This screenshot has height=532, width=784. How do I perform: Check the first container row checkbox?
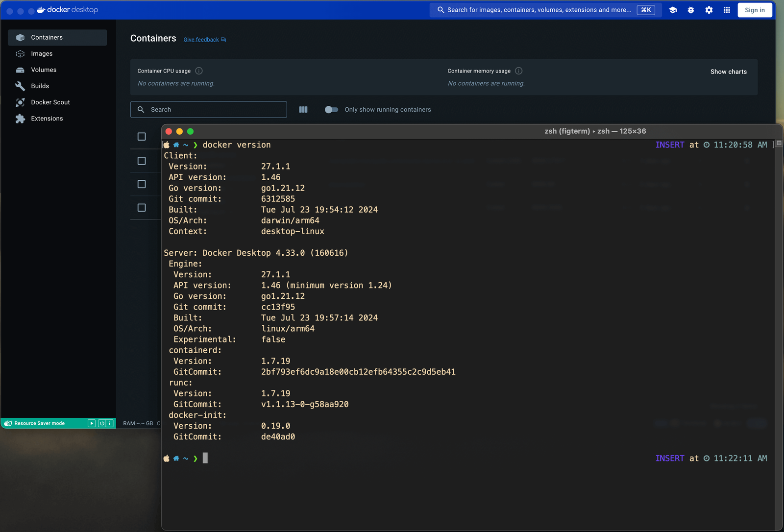click(x=141, y=161)
